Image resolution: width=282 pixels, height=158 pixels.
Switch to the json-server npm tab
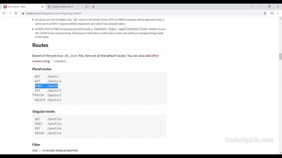(x=23, y=7)
